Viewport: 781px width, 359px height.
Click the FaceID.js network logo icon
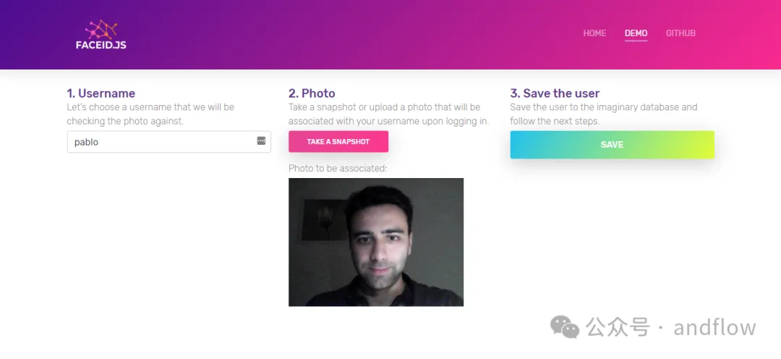(101, 30)
